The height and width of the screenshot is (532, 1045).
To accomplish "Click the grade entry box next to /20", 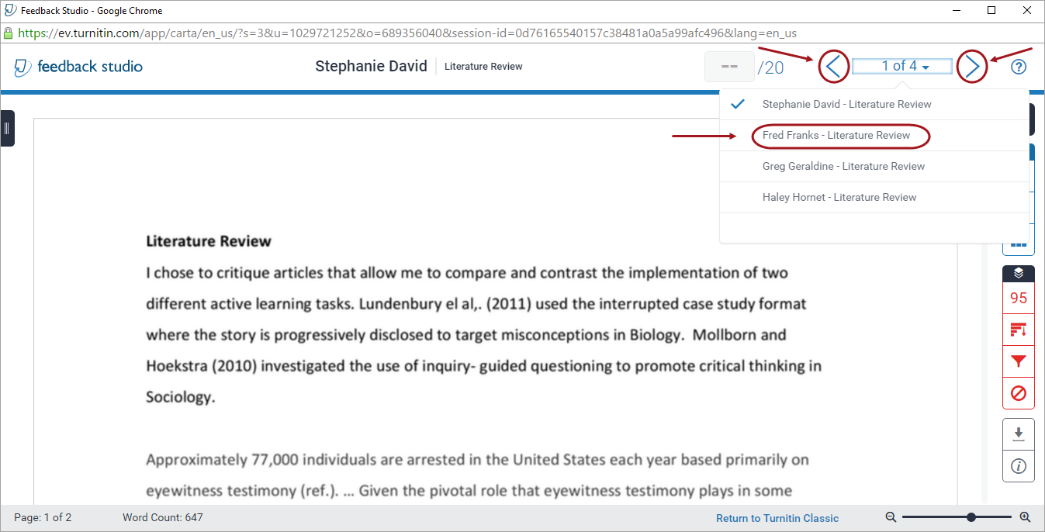I will (729, 67).
